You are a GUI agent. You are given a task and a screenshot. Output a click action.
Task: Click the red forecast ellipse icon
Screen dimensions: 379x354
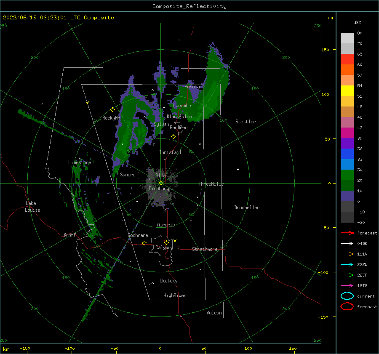(347, 306)
